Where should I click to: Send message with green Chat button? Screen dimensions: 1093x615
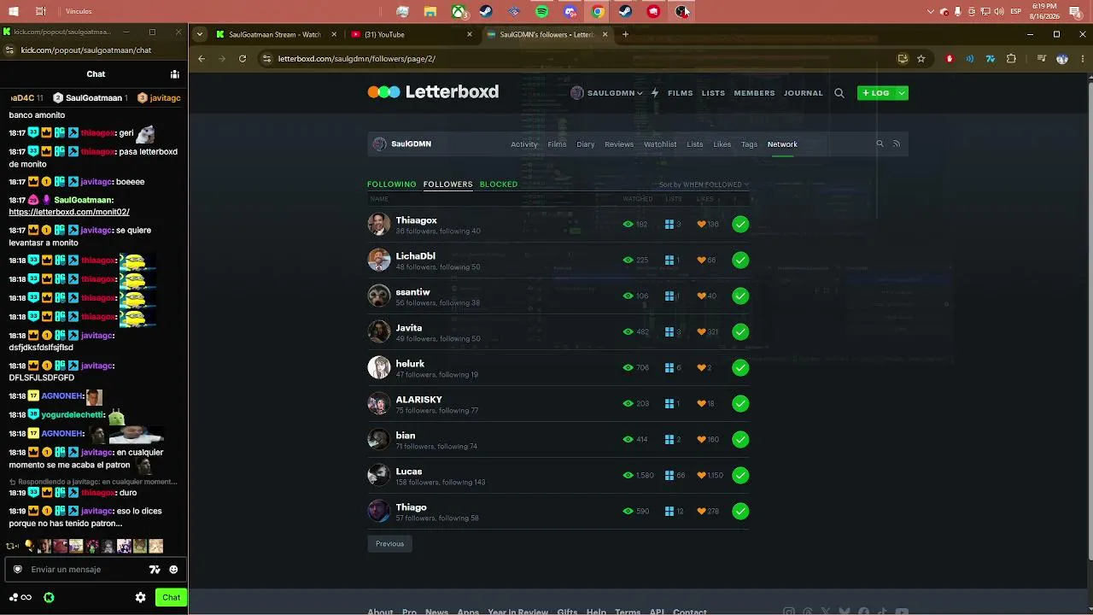coord(172,598)
